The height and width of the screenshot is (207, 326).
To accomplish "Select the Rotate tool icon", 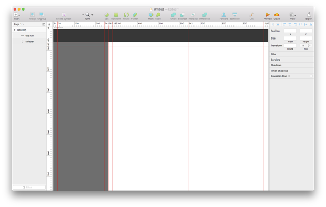I will [126, 15].
